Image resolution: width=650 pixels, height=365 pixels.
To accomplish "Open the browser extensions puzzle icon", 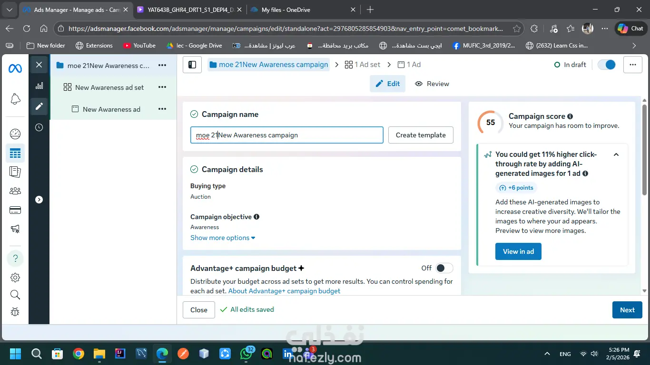I will coord(534,29).
